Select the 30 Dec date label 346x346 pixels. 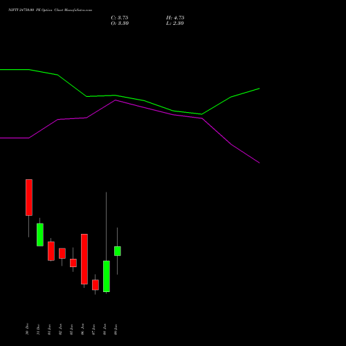coord(27,329)
